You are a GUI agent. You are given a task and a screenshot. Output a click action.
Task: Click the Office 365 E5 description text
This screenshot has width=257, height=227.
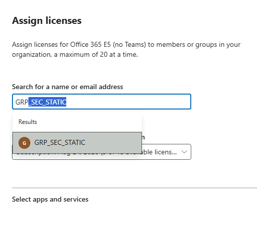tap(126, 49)
